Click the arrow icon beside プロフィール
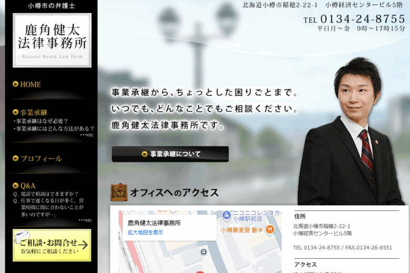This screenshot has height=273, width=410. 16,159
